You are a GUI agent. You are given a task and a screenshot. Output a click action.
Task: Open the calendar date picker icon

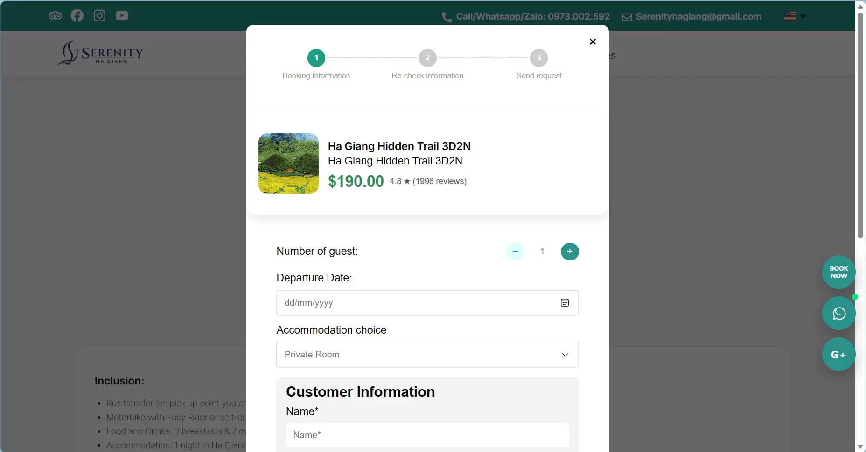pyautogui.click(x=565, y=303)
